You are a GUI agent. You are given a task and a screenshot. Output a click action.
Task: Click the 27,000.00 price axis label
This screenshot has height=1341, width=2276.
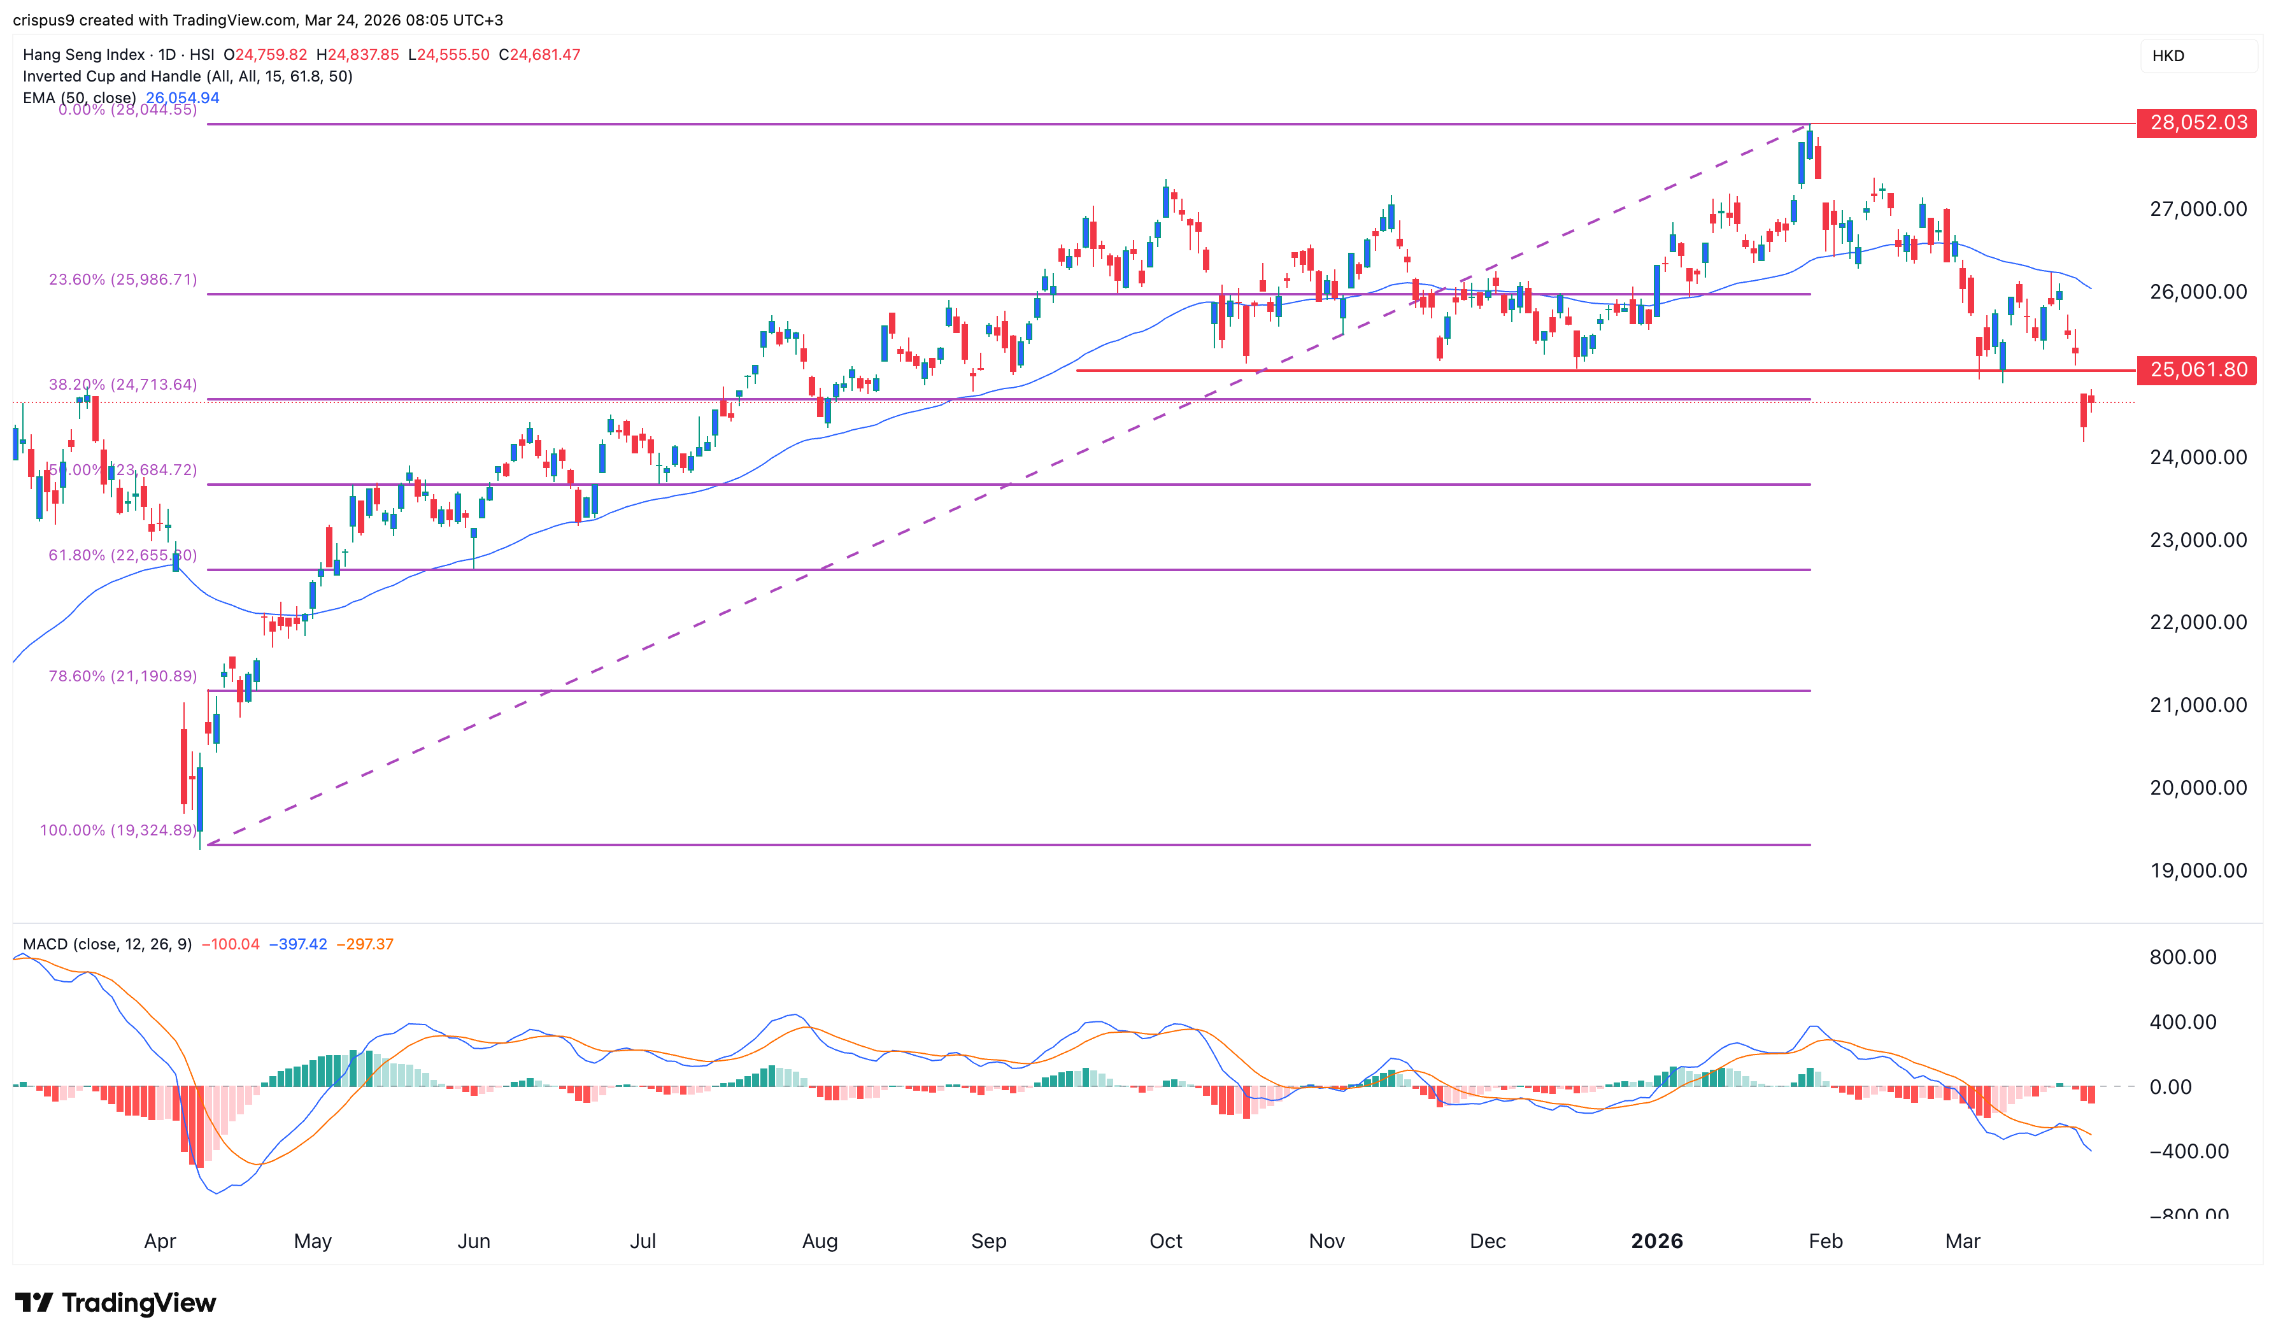(x=2198, y=209)
